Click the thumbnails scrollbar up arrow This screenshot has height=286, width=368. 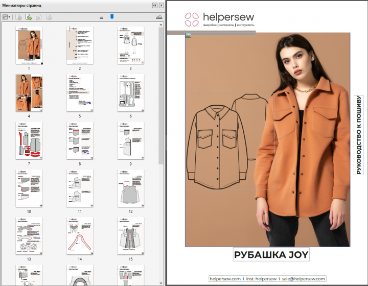coord(161,25)
